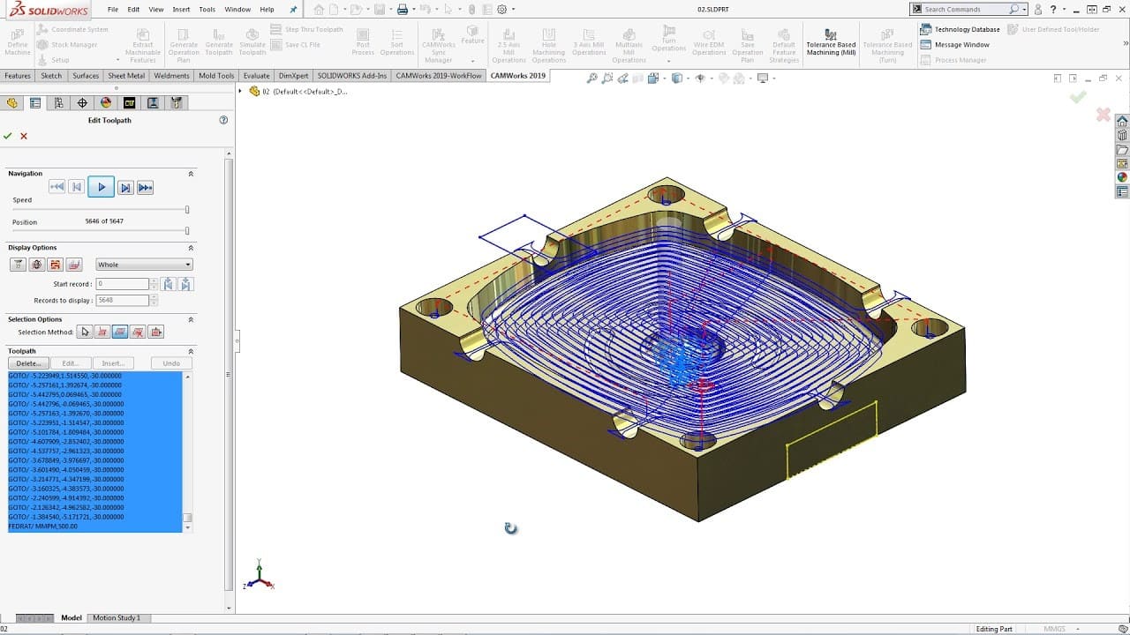The image size is (1130, 635).
Task: Switch to the Sheet Metal tab
Action: point(126,76)
